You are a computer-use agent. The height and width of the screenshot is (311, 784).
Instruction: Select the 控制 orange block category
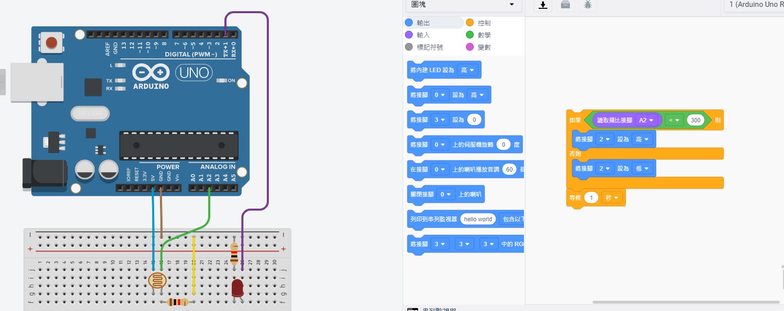tap(483, 23)
